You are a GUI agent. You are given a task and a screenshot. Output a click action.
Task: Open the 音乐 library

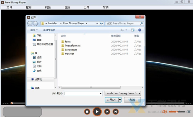37,71
